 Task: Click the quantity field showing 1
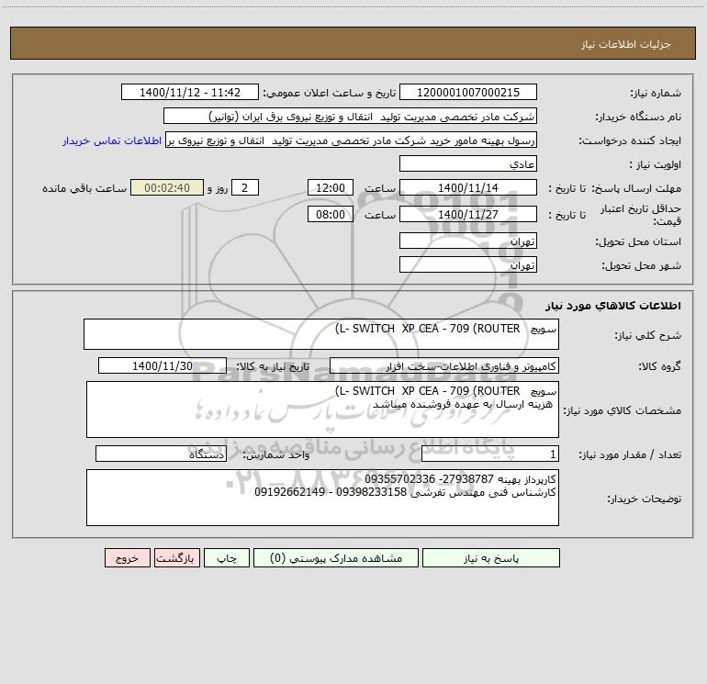(x=490, y=454)
